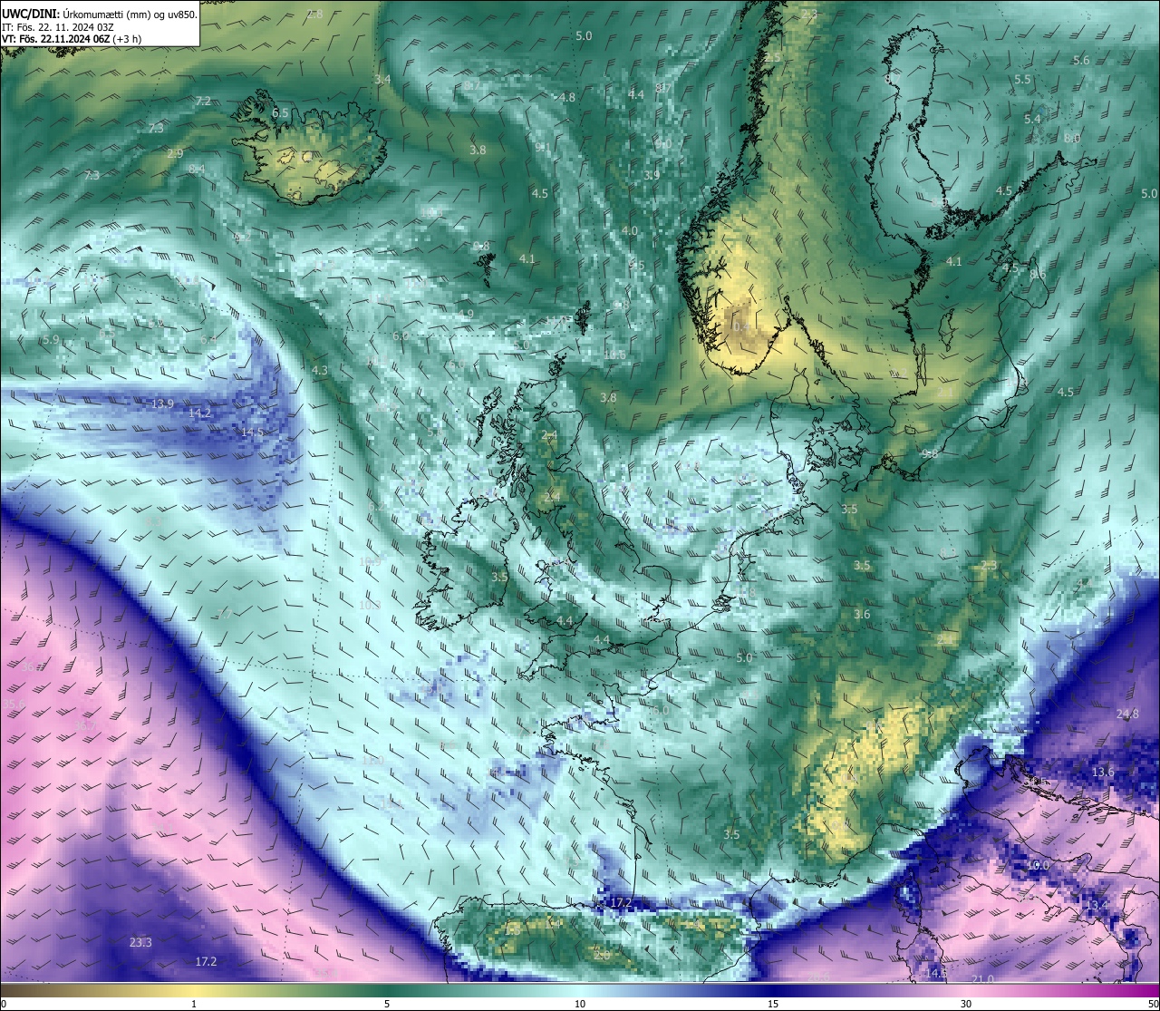Click the '13.9' value in the Atlantic
The height and width of the screenshot is (1011, 1160).
pos(162,403)
